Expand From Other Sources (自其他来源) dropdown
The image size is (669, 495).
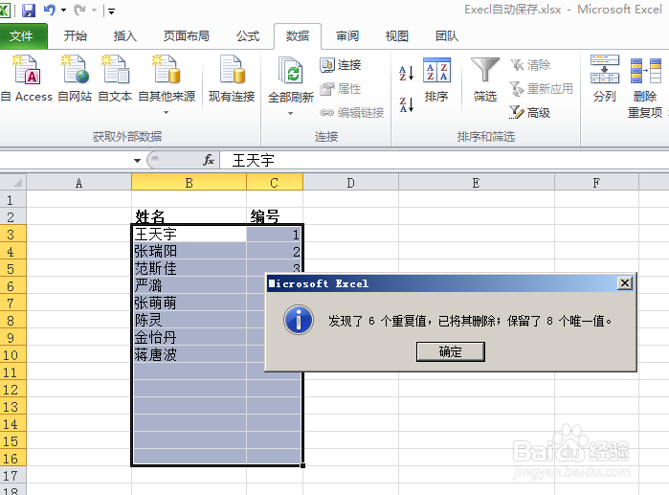(x=167, y=113)
